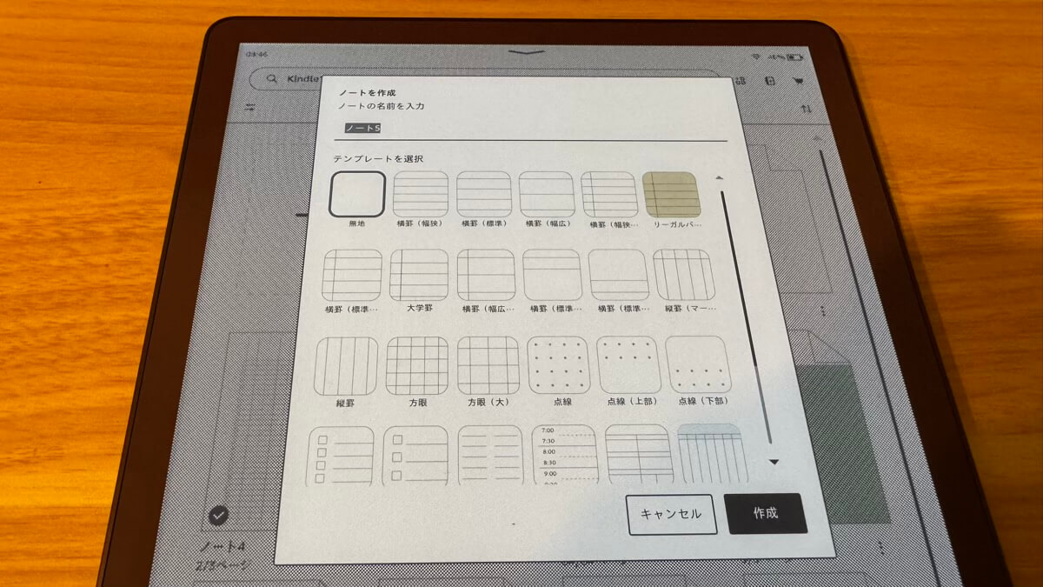This screenshot has height=587, width=1043.
Task: Choose the table template beside the schedule
Action: click(x=639, y=455)
